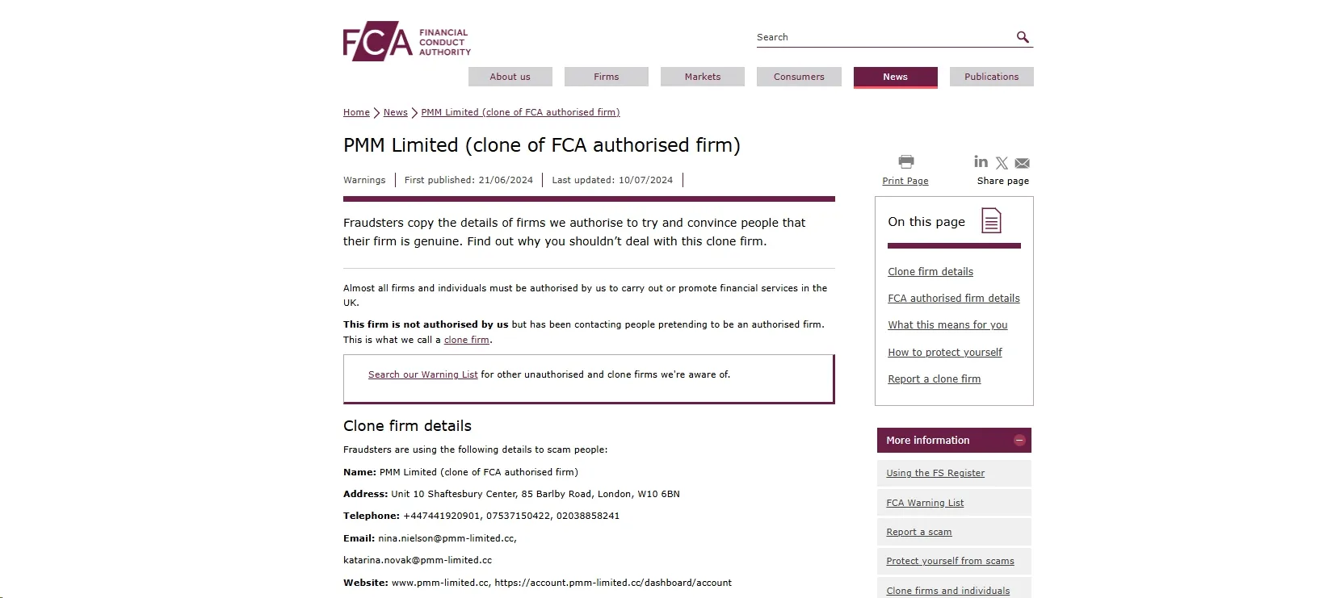
Task: Collapse the More information section
Action: tap(1019, 441)
